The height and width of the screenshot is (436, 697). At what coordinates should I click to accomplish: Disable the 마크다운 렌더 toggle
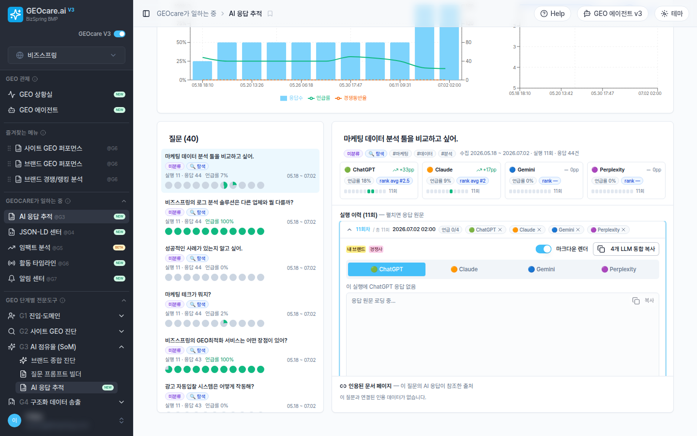tap(544, 249)
